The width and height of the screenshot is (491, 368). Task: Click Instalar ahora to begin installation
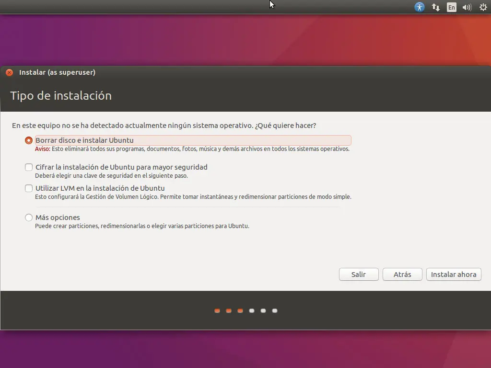coord(454,275)
